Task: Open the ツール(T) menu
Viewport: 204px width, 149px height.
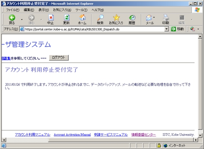Action: (x=81, y=10)
